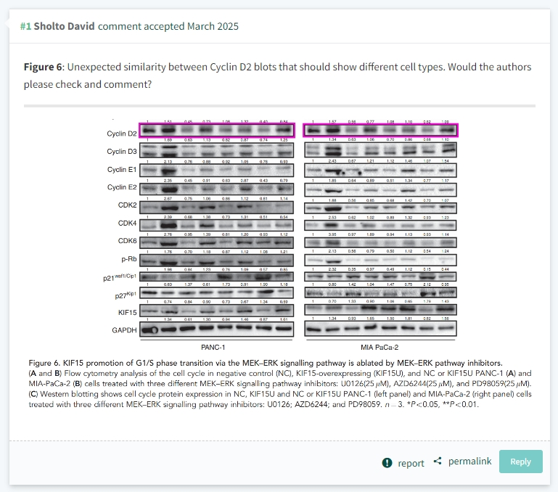Viewport: 558px width, 492px height.
Task: Click the PANC-1 panel label
Action: [x=213, y=347]
